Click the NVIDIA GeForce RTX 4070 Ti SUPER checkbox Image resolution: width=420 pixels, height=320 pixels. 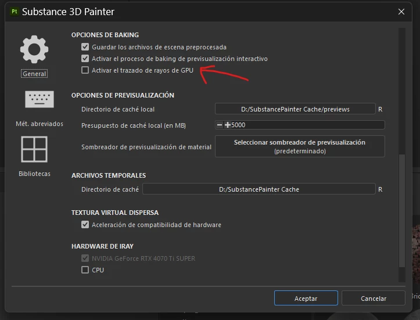coord(85,258)
